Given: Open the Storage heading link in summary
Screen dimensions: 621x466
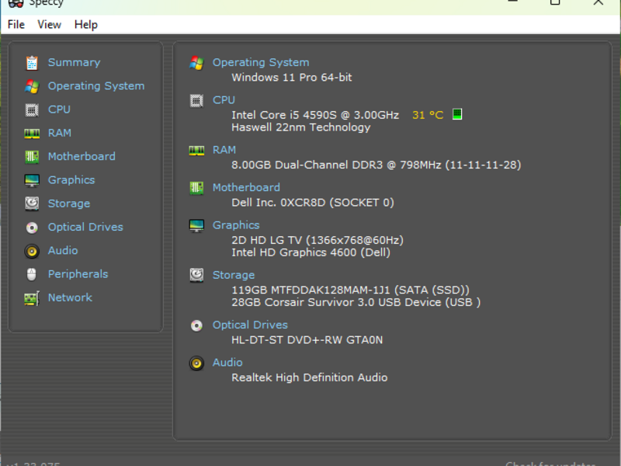Looking at the screenshot, I should [x=234, y=275].
